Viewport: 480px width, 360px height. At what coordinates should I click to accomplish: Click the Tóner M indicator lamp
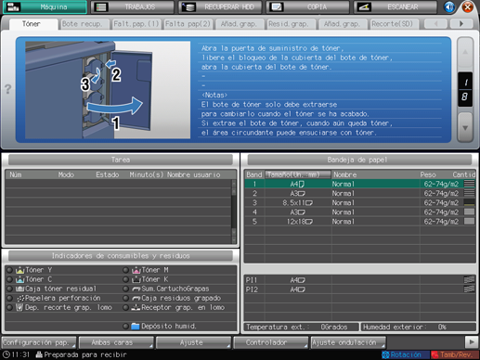click(x=125, y=270)
